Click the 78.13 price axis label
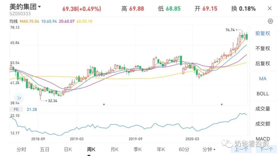This screenshot has width=278, height=156. (15, 27)
